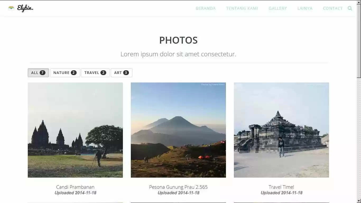This screenshot has width=361, height=203.
Task: Open the Candi Prambanan temple photo
Action: 75,130
